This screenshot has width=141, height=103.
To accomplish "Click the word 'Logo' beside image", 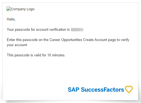I will tap(31, 9).
